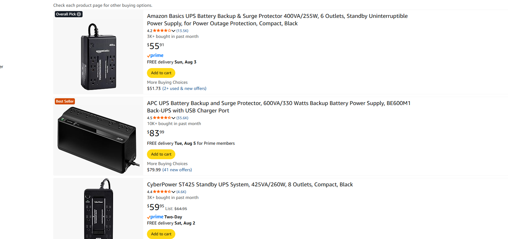Add APC BE600M1 UPS to cart
Viewport: 508px width, 239px height.
point(161,154)
